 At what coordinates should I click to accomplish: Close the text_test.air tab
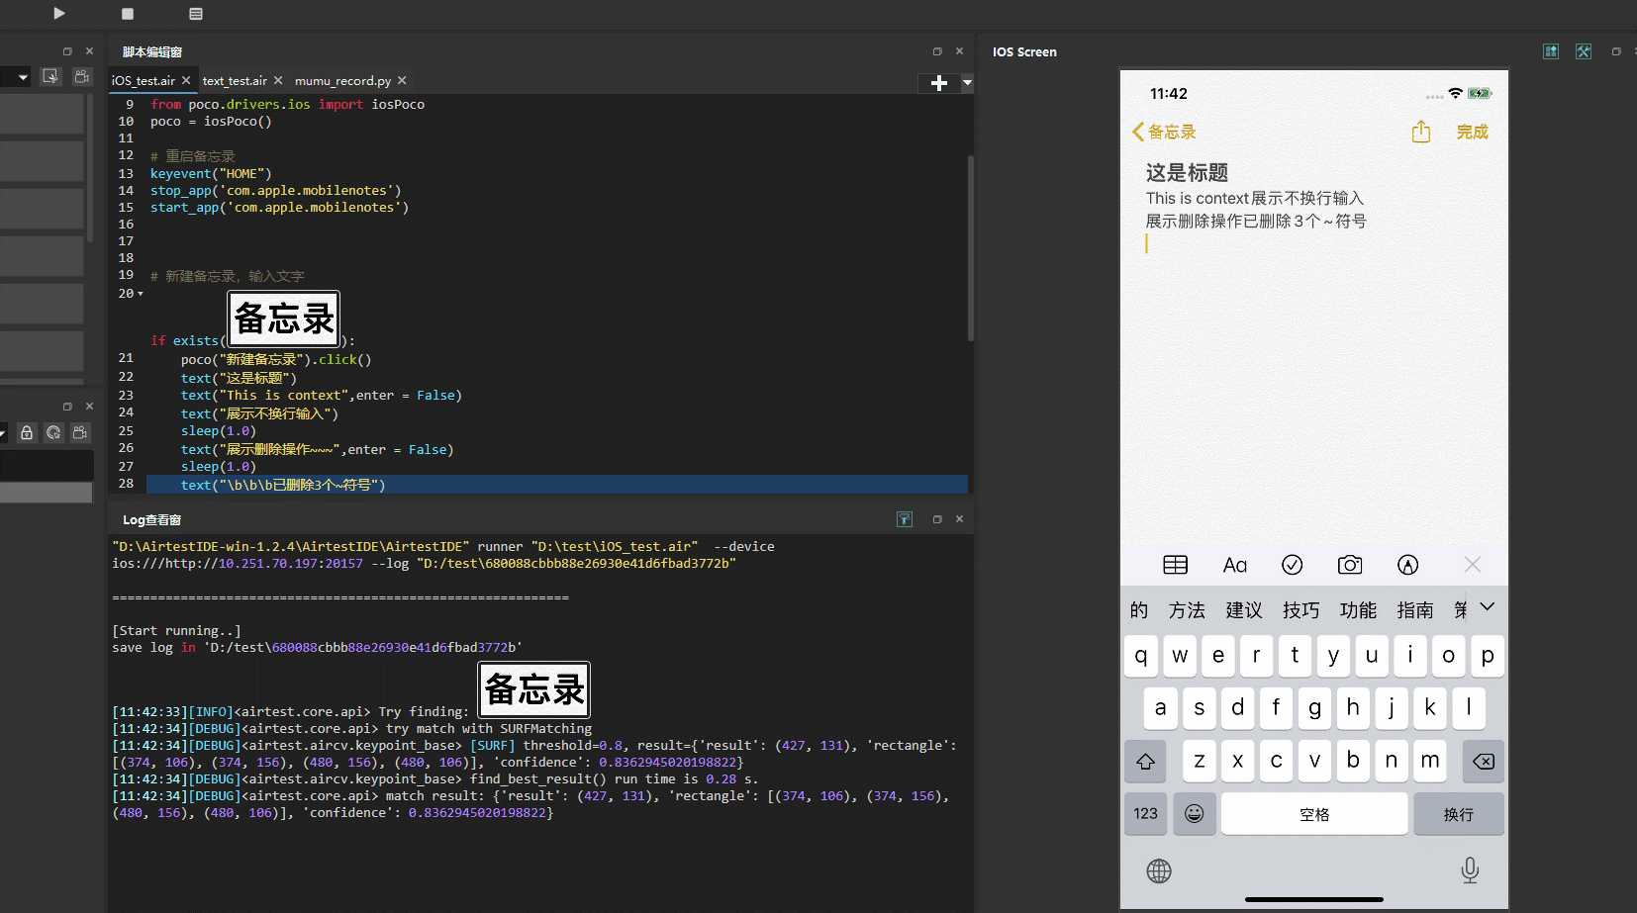(278, 80)
